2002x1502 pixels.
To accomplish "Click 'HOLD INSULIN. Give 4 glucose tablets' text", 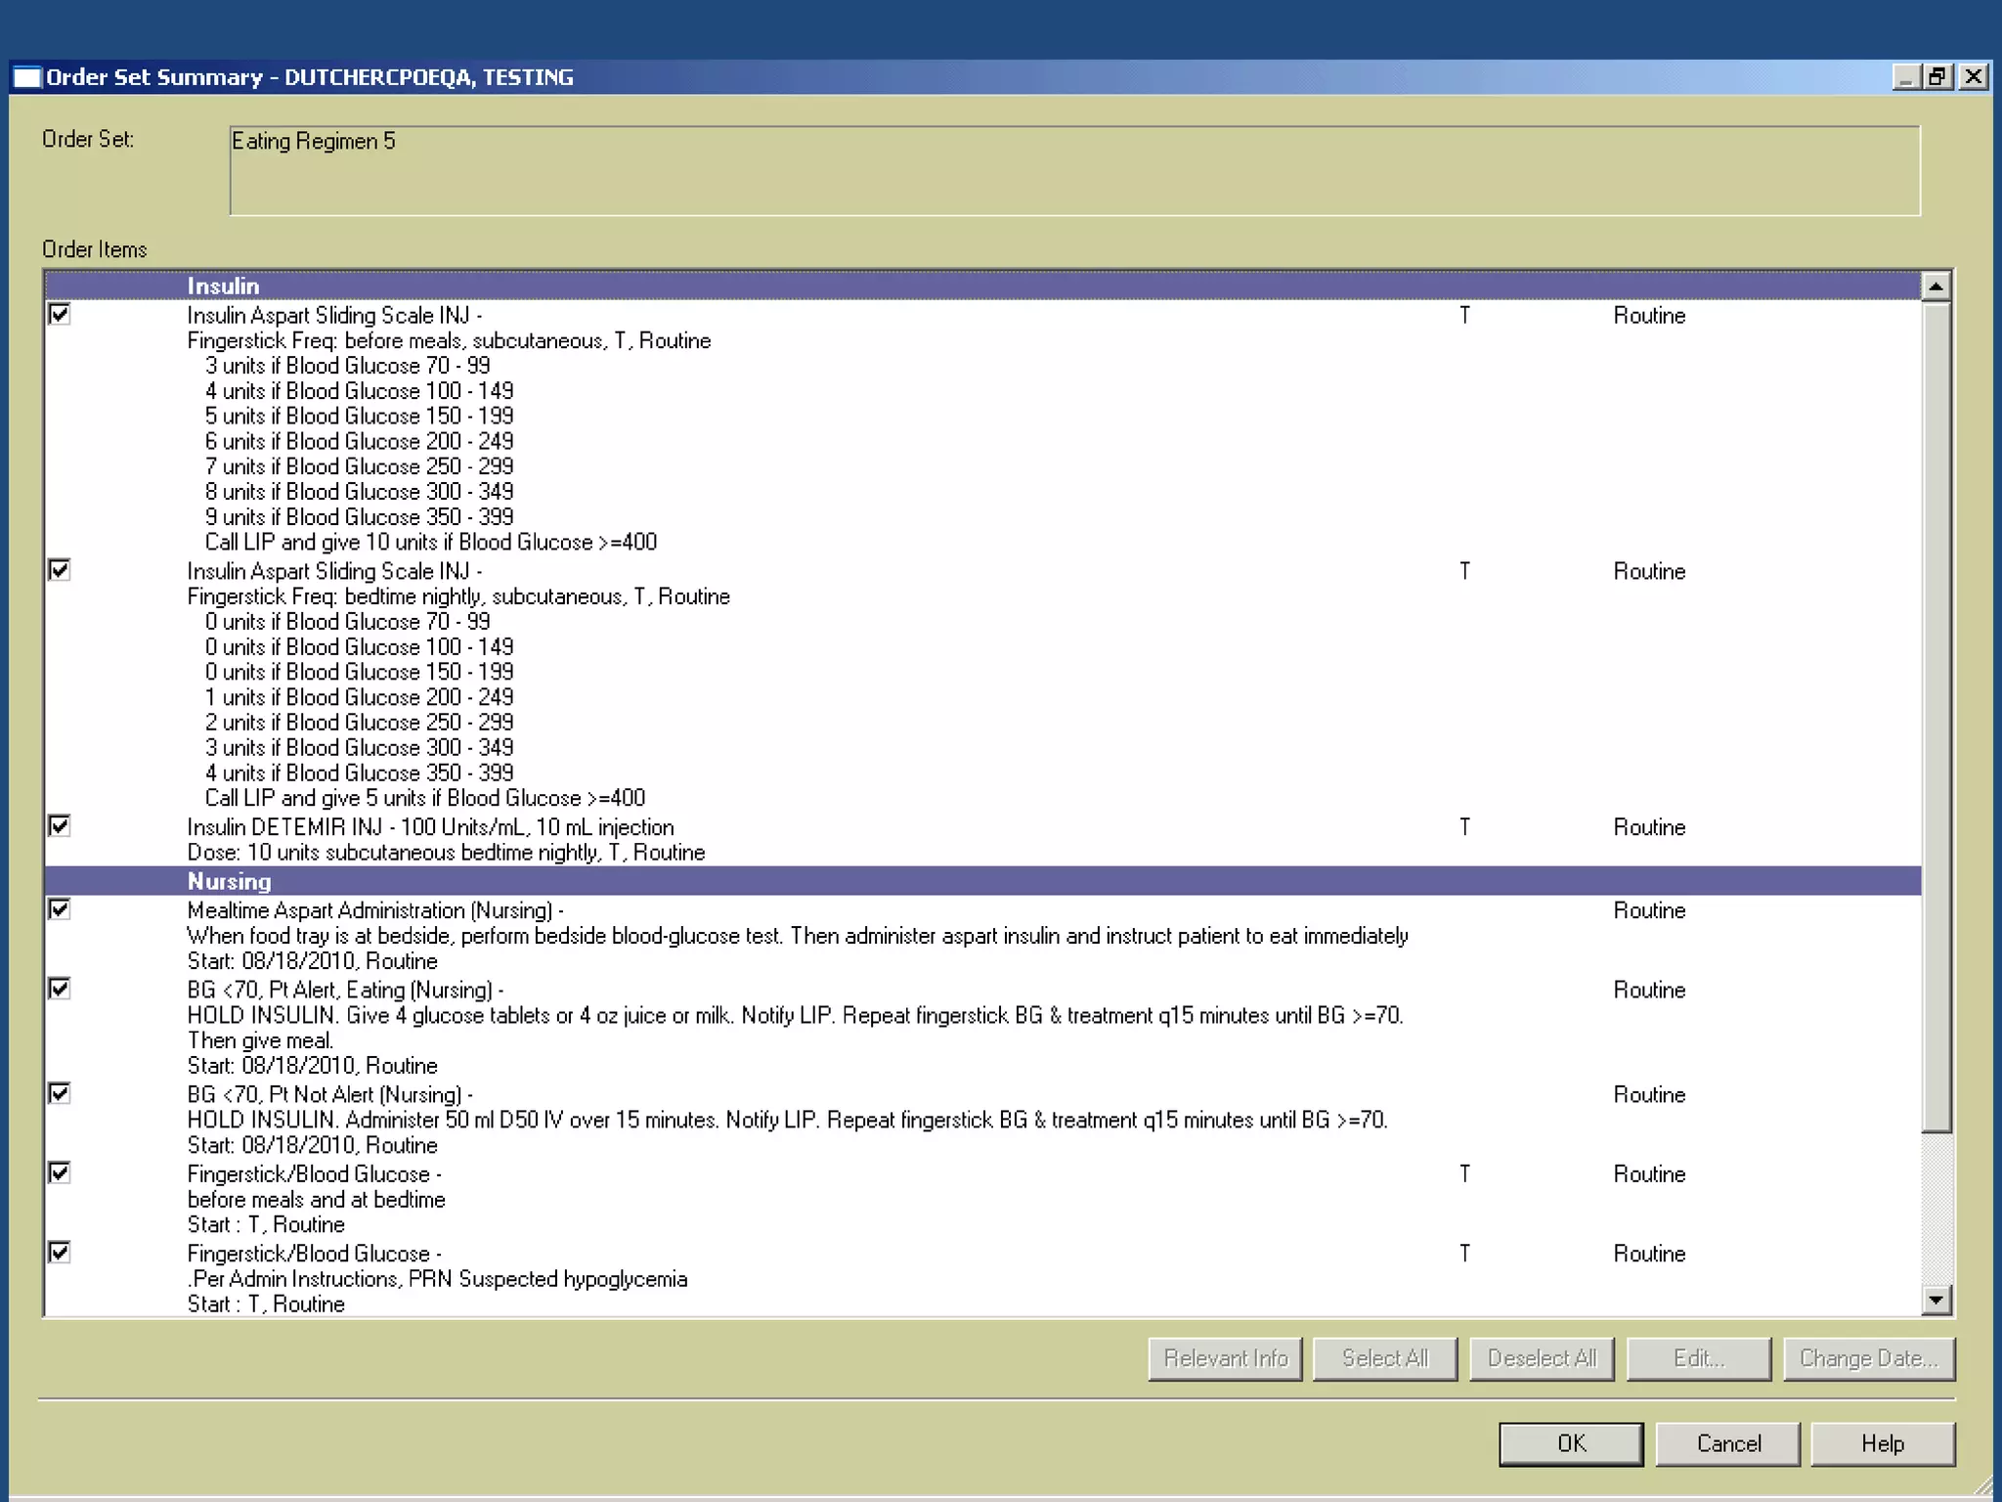I will coord(795,1015).
